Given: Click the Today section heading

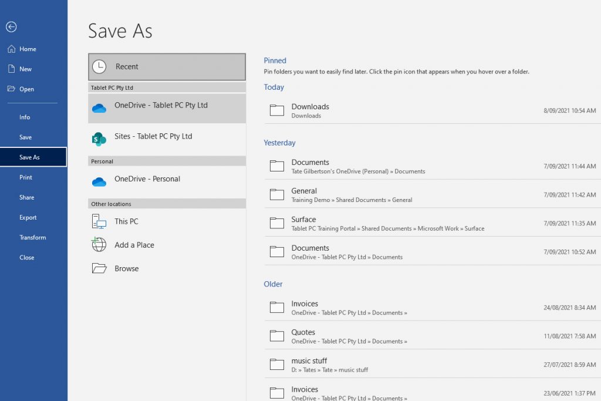Looking at the screenshot, I should [274, 87].
